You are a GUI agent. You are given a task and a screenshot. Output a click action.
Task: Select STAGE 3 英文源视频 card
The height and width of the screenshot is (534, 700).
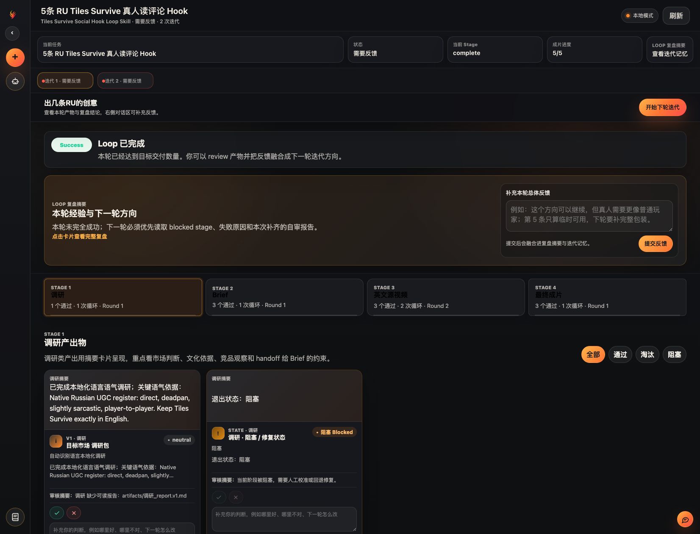(446, 297)
